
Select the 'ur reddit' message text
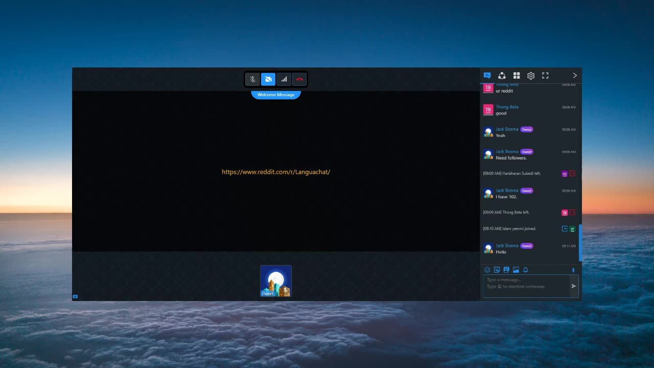point(504,91)
